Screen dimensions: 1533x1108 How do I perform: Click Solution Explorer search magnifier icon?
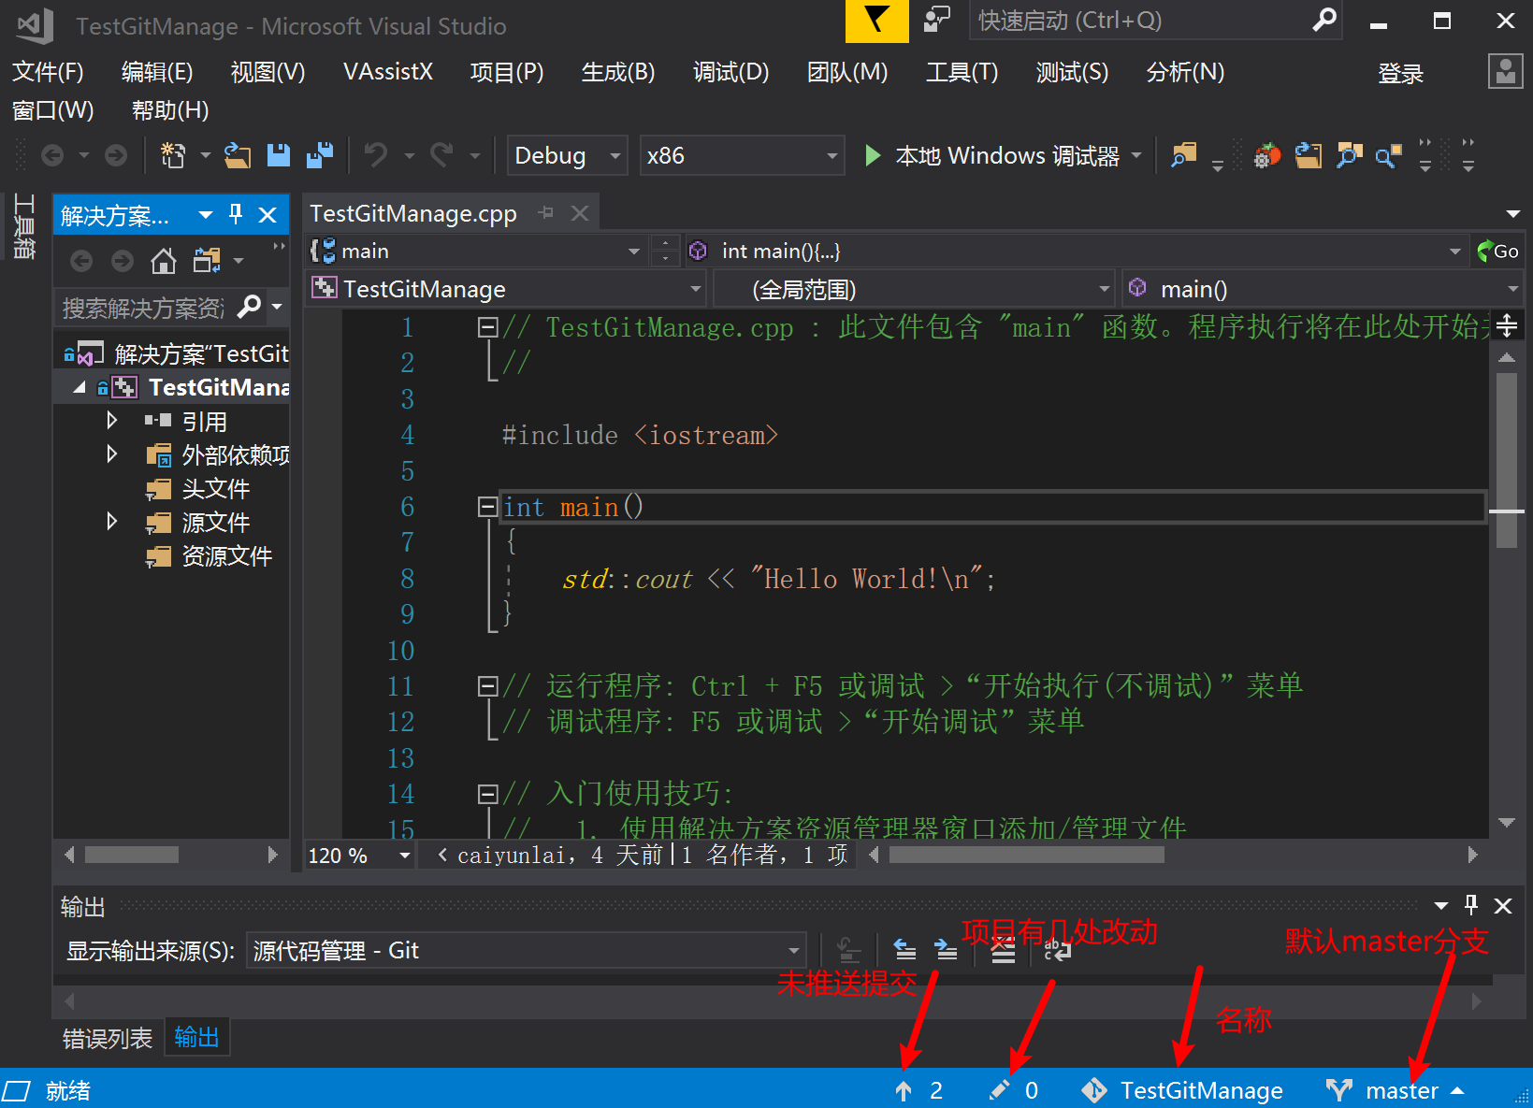point(249,306)
